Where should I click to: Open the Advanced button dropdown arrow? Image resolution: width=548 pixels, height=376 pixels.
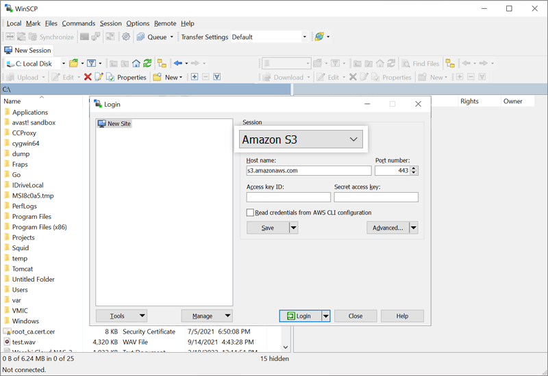tap(414, 228)
